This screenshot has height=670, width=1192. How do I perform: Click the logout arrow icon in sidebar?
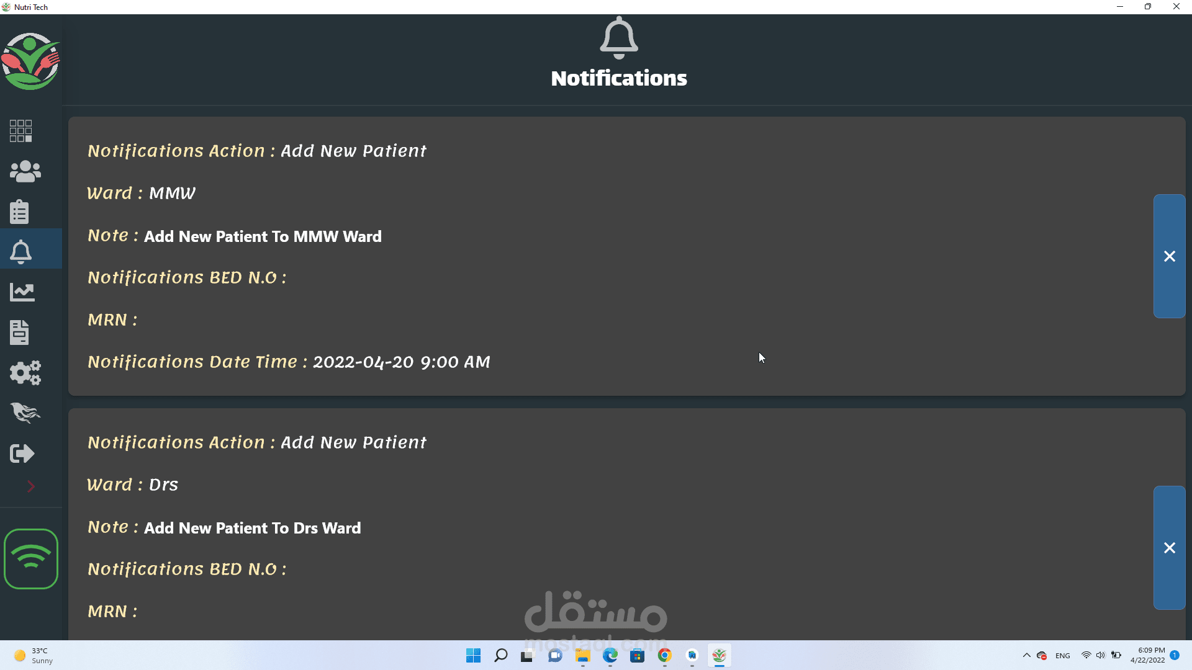pos(22,453)
